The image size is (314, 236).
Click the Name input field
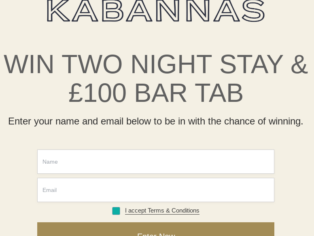156,162
